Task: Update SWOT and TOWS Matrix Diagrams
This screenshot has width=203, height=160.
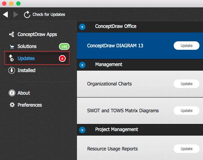Action: [186, 111]
